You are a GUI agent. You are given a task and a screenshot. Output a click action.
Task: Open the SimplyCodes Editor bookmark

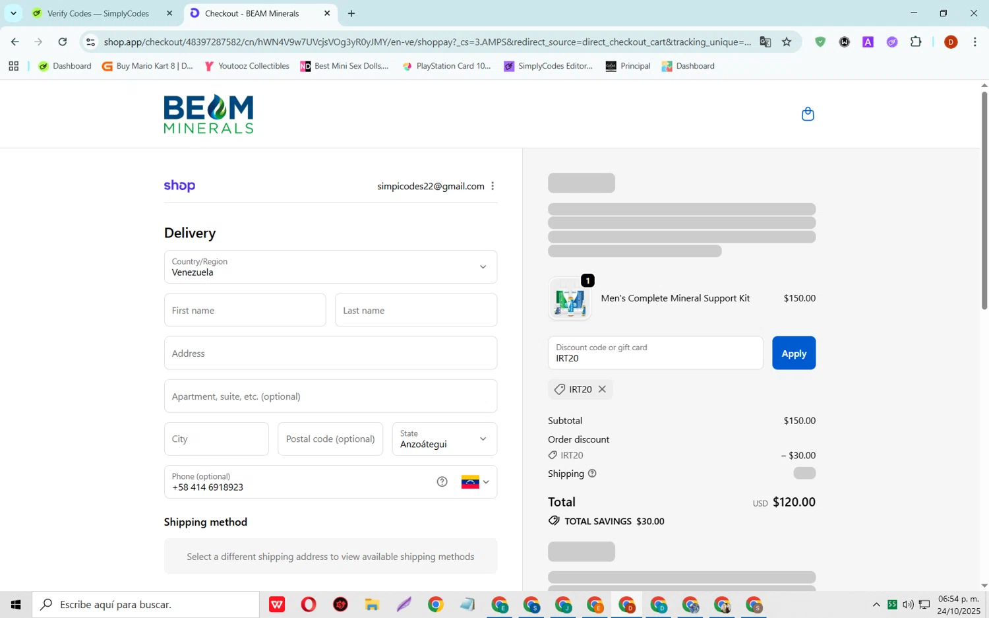tap(549, 66)
